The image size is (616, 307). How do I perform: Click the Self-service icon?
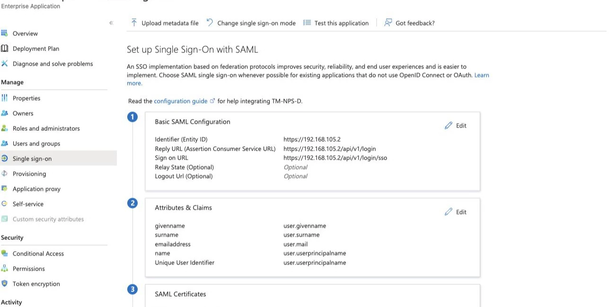tap(4, 204)
